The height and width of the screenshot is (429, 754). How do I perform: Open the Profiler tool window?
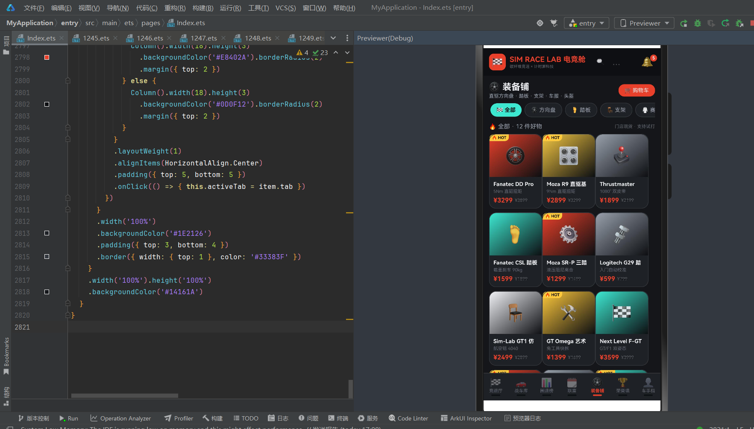pyautogui.click(x=179, y=418)
